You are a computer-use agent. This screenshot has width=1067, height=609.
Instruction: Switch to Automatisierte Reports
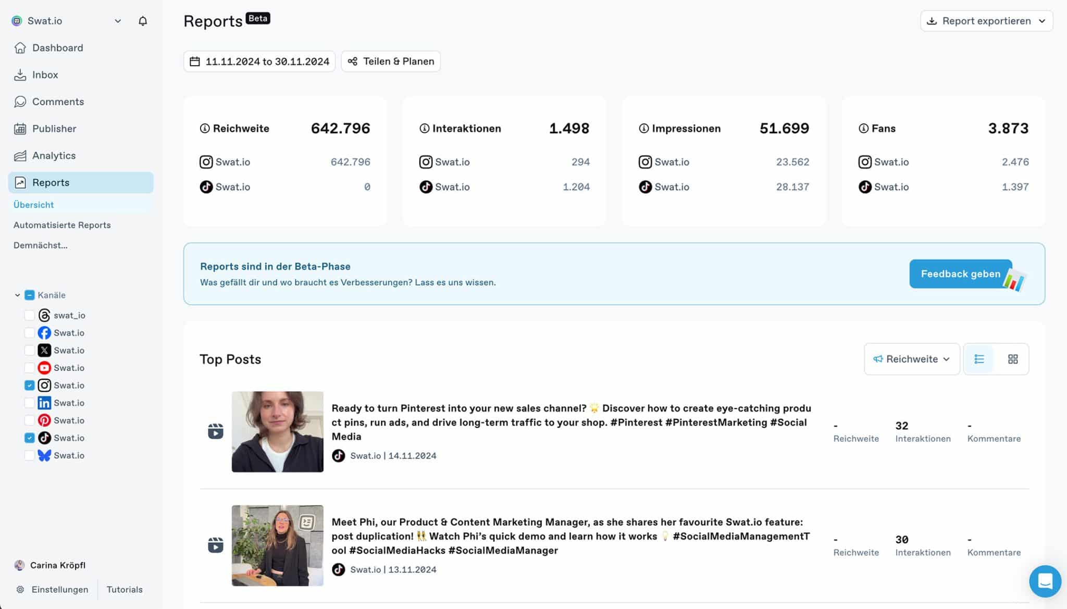[x=62, y=225]
